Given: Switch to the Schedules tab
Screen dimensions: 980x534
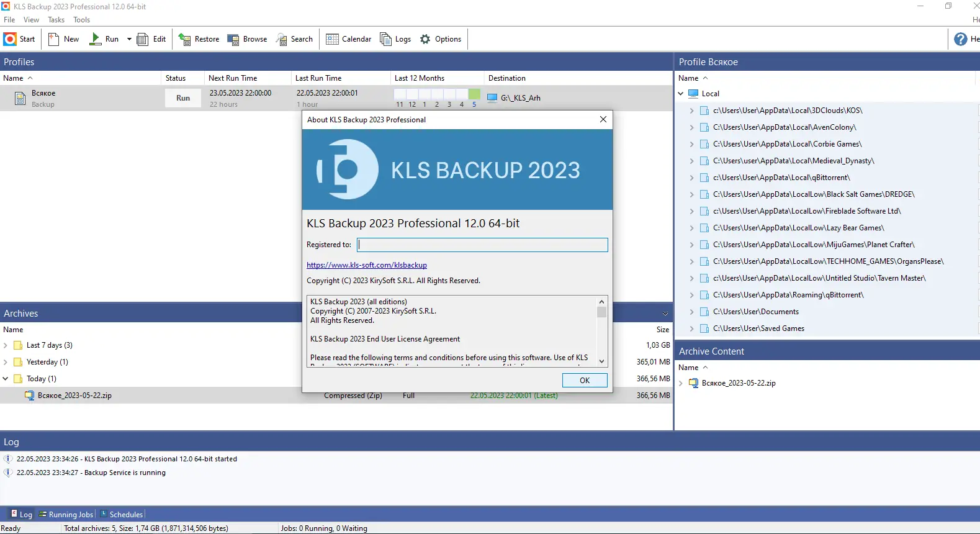Looking at the screenshot, I should [121, 514].
